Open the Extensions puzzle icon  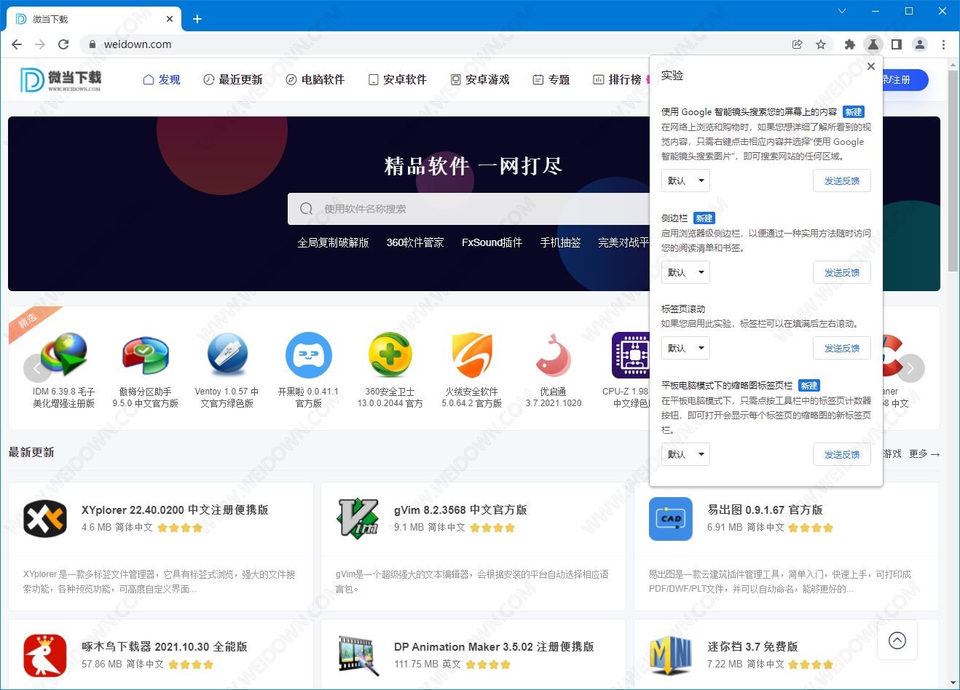(x=849, y=44)
